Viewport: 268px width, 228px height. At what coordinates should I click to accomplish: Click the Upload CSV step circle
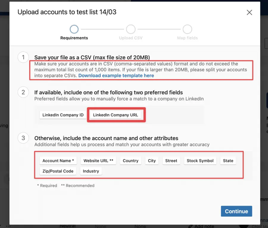coord(130,29)
